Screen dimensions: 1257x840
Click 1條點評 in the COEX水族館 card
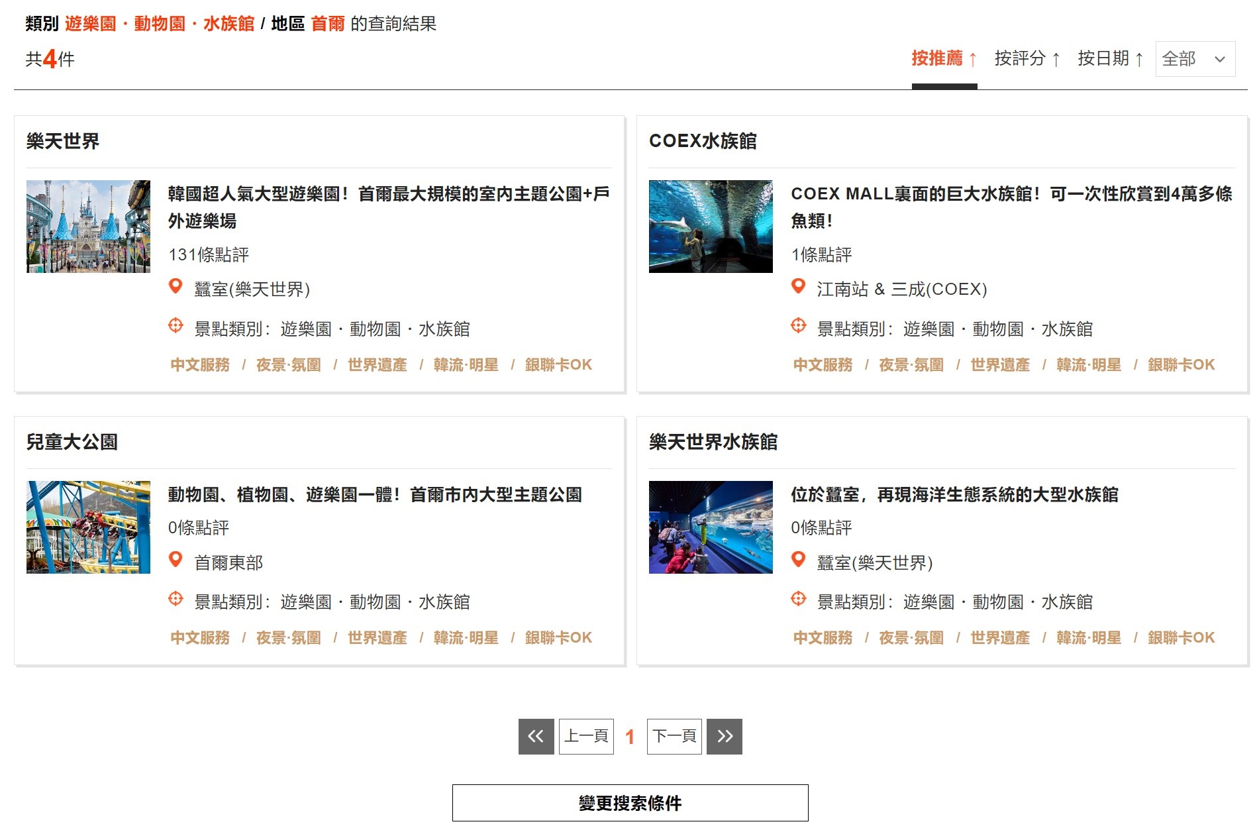tap(821, 255)
